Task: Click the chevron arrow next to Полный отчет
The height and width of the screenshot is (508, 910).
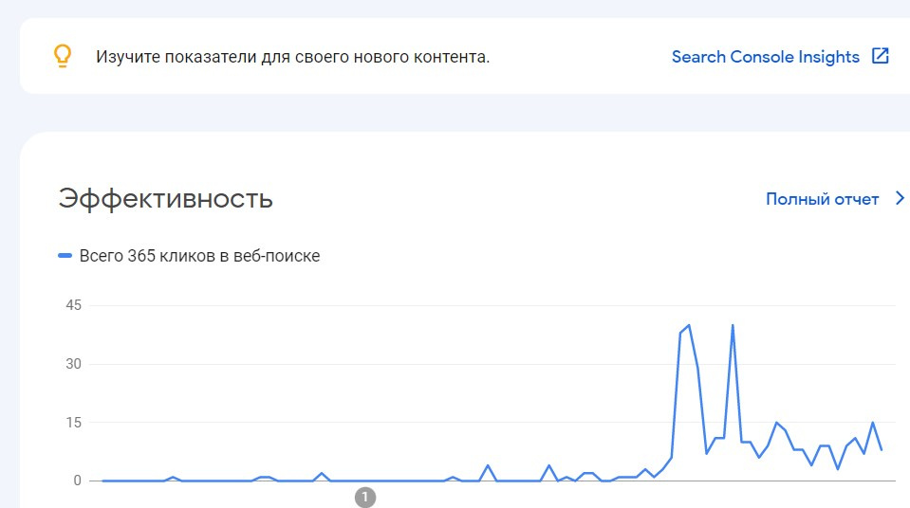Action: tap(901, 199)
